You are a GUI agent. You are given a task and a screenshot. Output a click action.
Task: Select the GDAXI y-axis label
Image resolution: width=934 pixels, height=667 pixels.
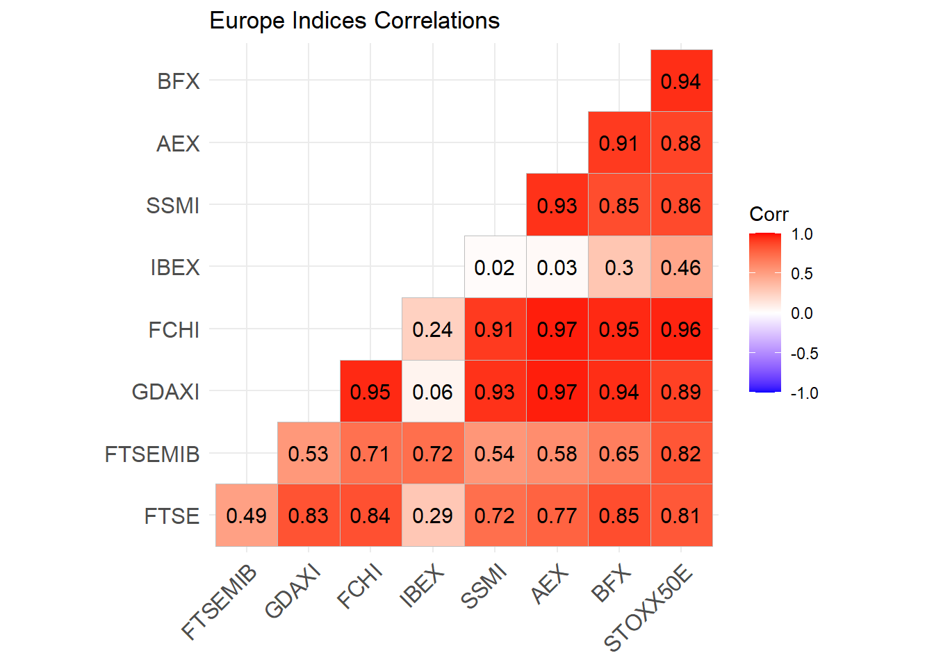coord(165,392)
